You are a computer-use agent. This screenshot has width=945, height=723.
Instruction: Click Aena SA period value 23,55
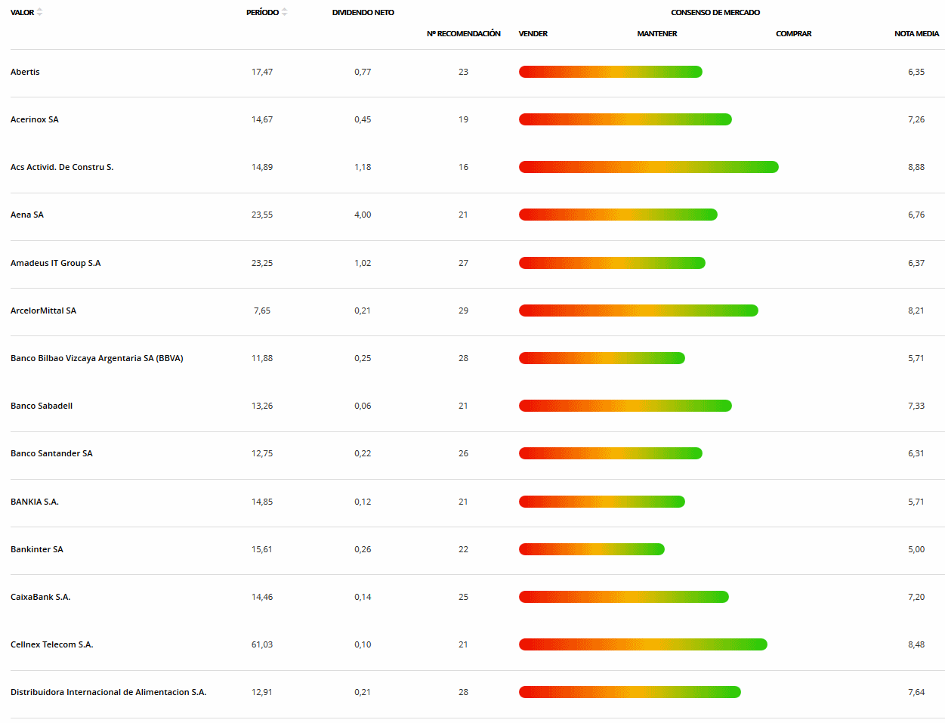click(x=262, y=215)
